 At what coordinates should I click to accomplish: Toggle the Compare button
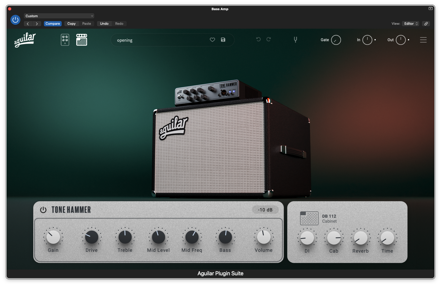point(53,24)
